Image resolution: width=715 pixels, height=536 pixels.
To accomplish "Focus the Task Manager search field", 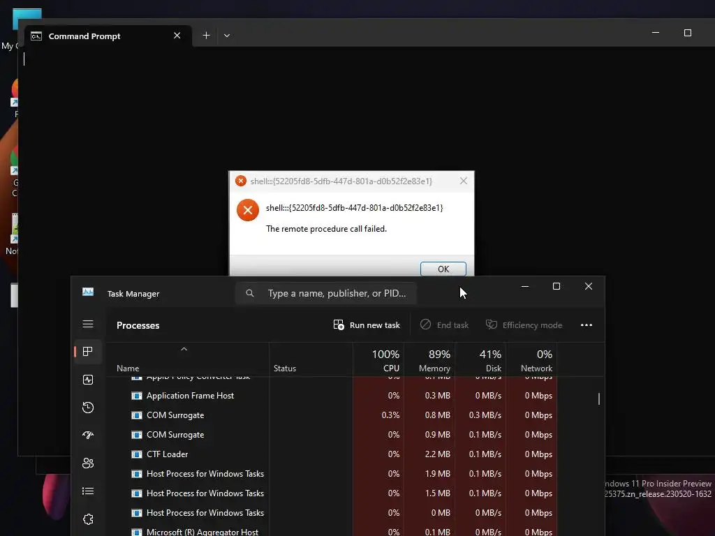I will point(326,293).
